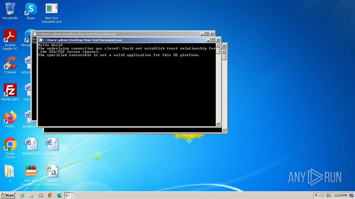Click the "specified executable is not a valid" line
355x199 pixels.
[119, 55]
